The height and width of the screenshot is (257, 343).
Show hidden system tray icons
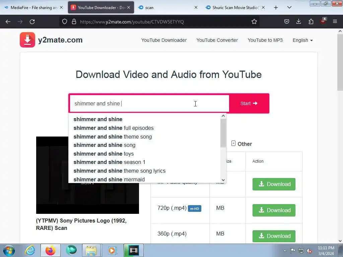285,251
